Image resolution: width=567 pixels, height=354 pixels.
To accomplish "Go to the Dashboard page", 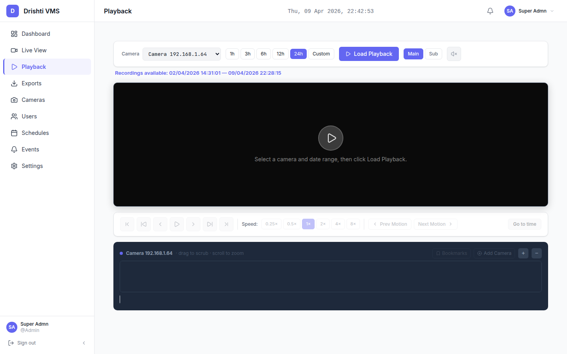I will click(35, 33).
